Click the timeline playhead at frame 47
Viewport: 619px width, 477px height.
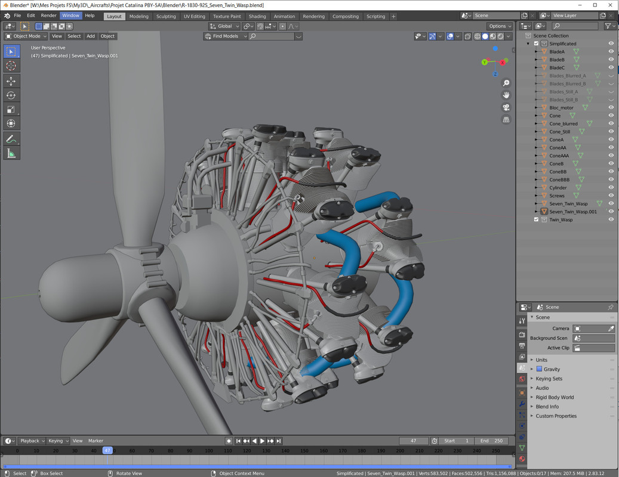[107, 451]
